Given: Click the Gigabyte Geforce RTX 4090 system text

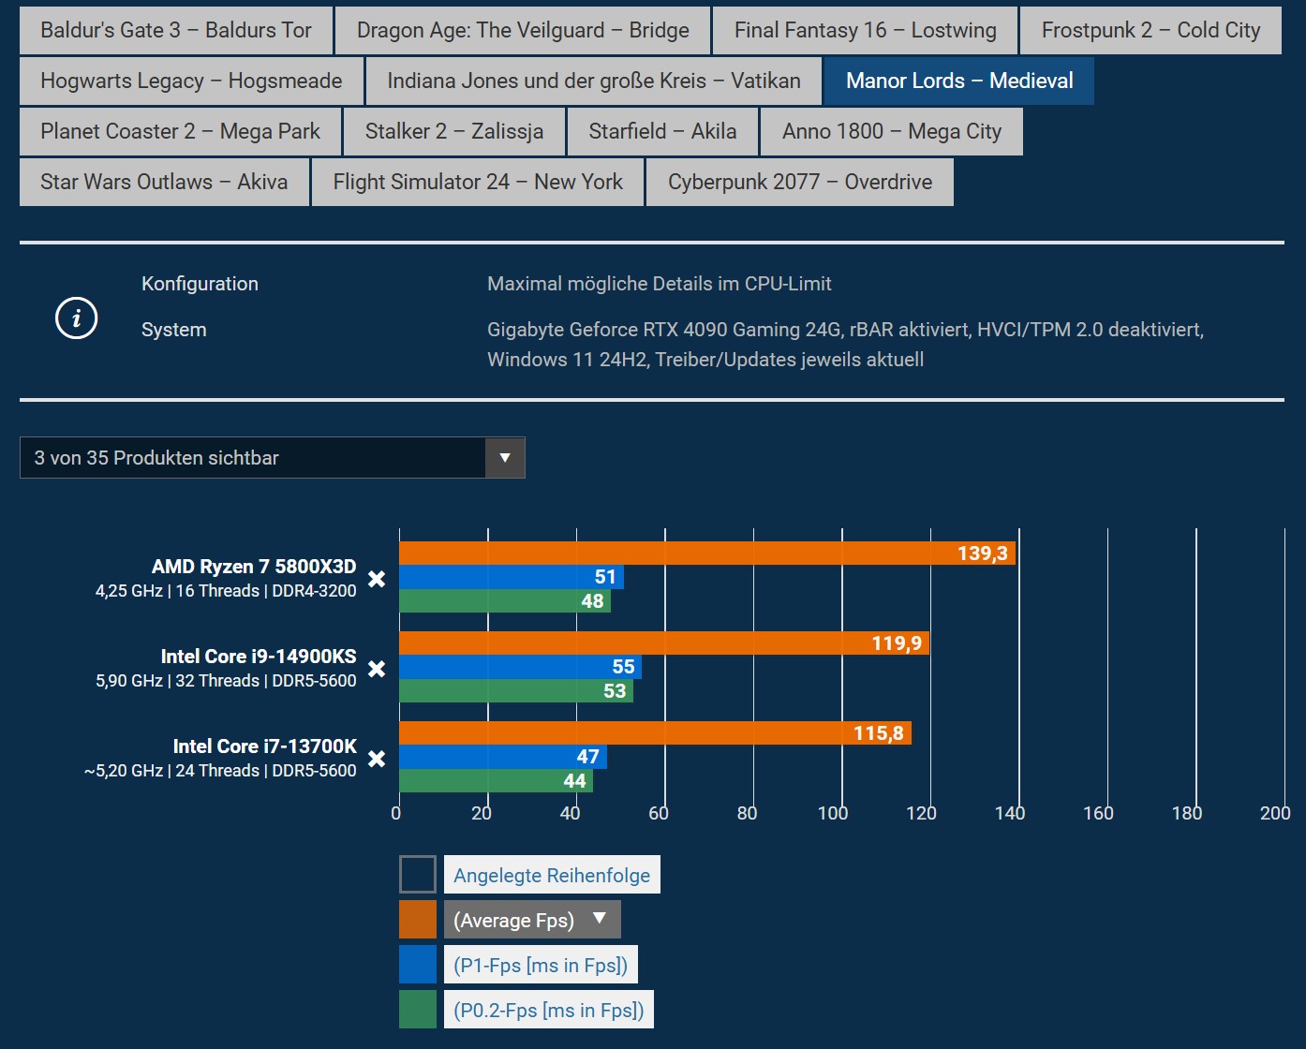Looking at the screenshot, I should [x=845, y=345].
